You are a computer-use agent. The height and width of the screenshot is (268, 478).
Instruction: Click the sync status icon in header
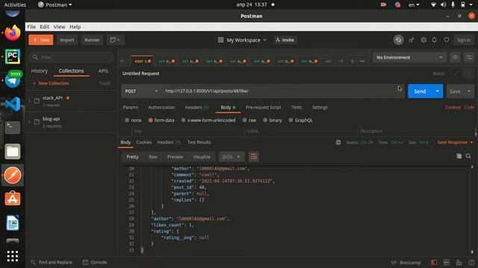pyautogui.click(x=398, y=39)
